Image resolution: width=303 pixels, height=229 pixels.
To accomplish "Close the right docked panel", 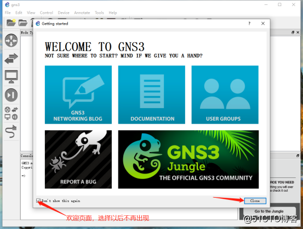I will [x=298, y=32].
